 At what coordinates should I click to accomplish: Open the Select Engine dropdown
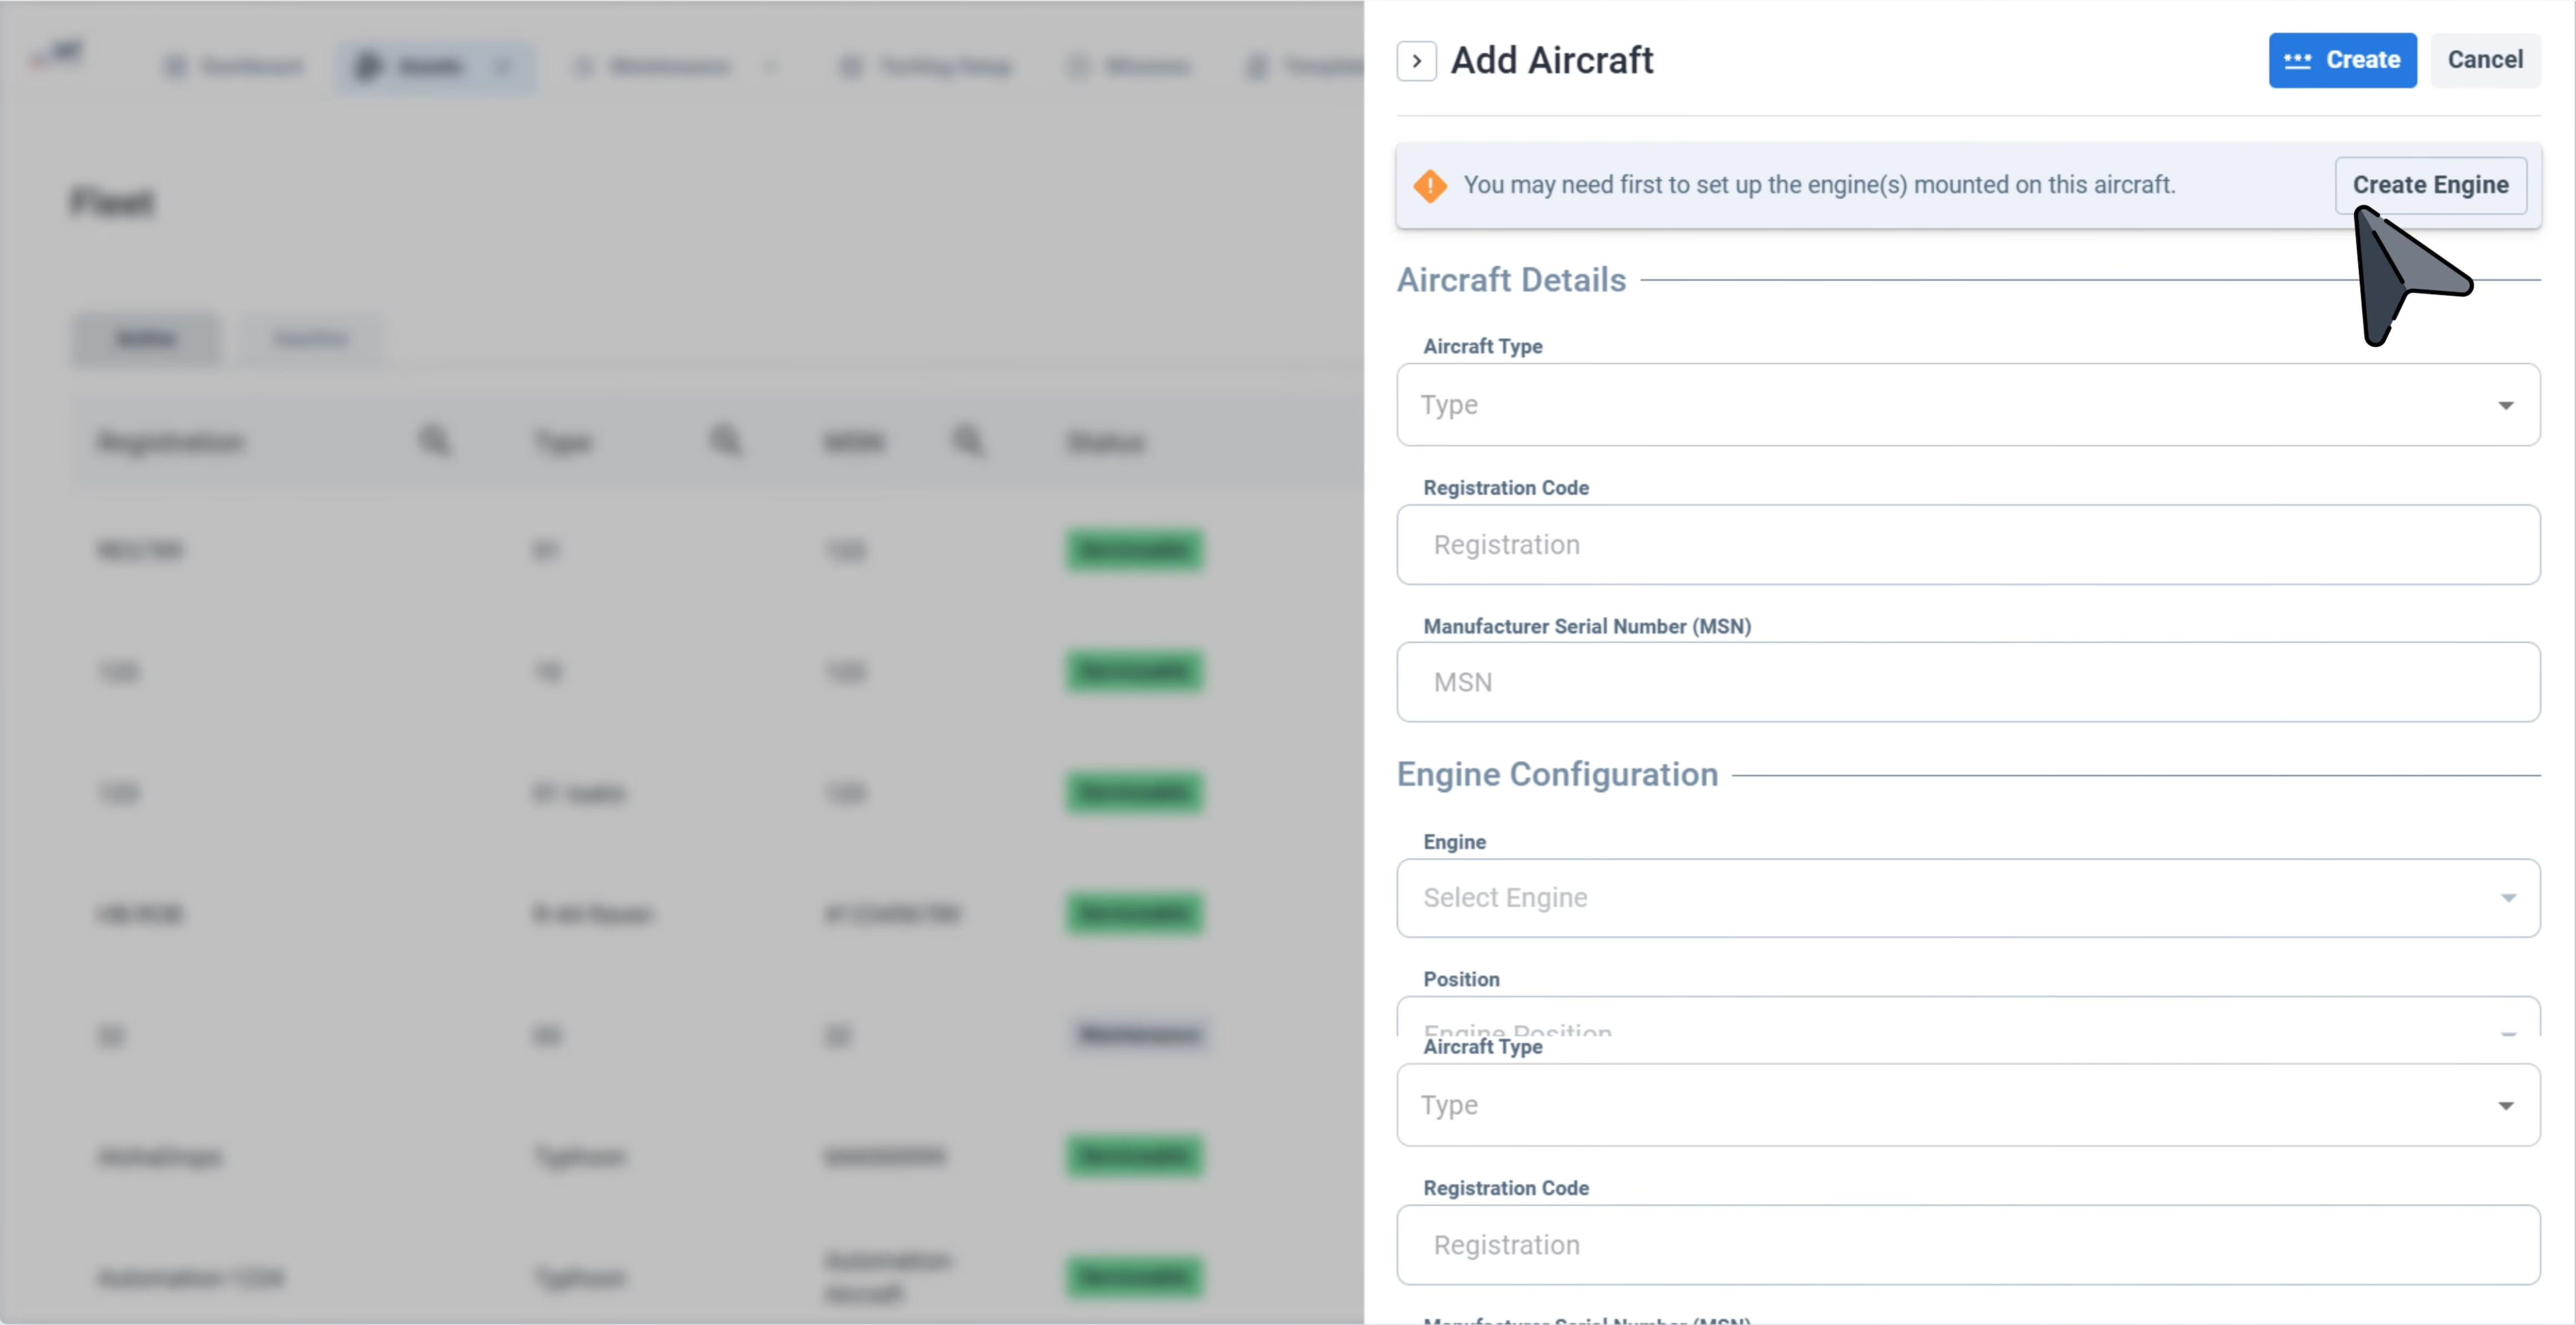(x=1968, y=898)
